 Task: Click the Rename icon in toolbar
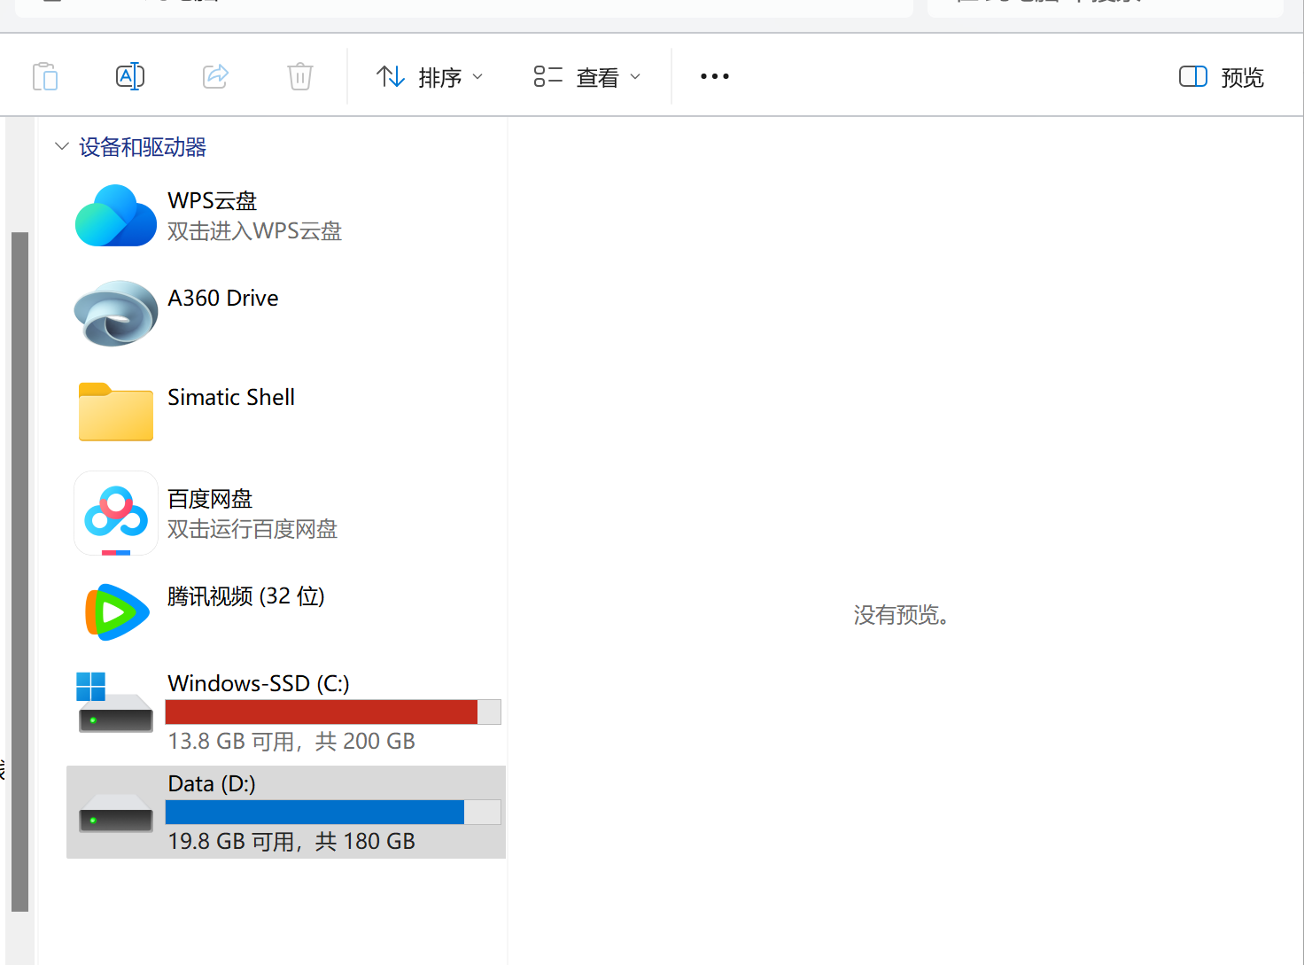coord(130,76)
